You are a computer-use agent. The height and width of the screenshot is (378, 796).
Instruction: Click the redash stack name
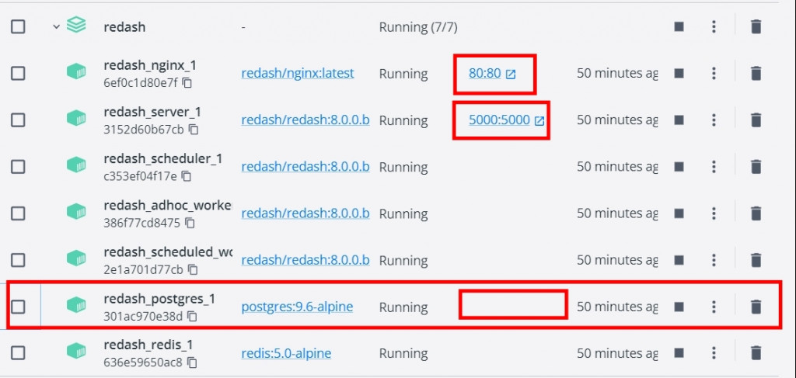click(x=124, y=27)
